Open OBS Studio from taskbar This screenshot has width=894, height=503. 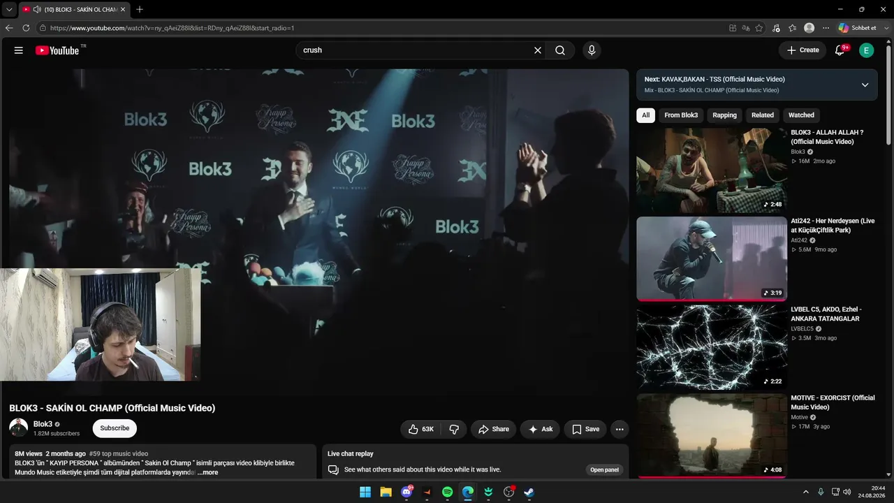[509, 492]
